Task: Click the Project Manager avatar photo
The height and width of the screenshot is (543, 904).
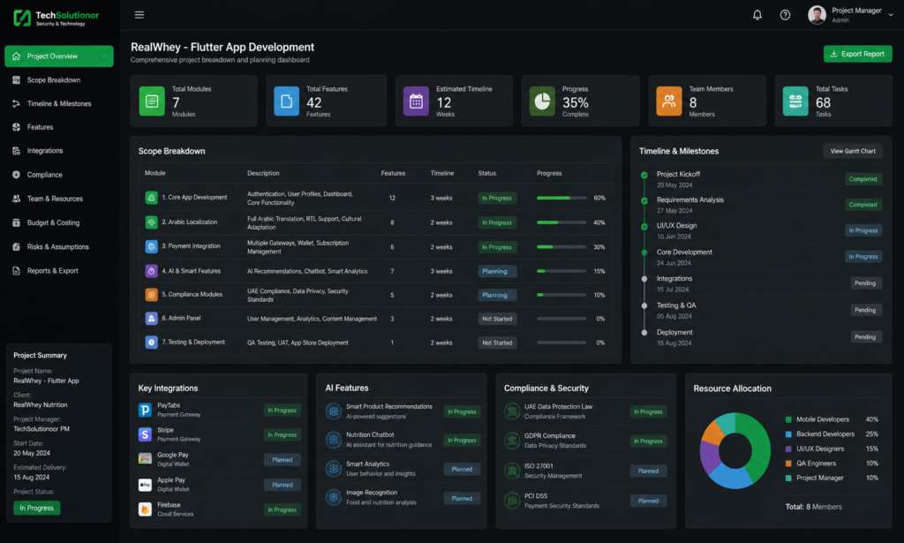Action: point(817,15)
